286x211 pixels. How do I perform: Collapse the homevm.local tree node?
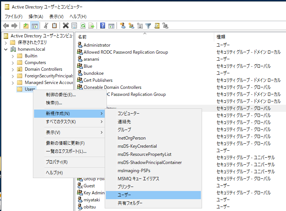click(x=6, y=50)
